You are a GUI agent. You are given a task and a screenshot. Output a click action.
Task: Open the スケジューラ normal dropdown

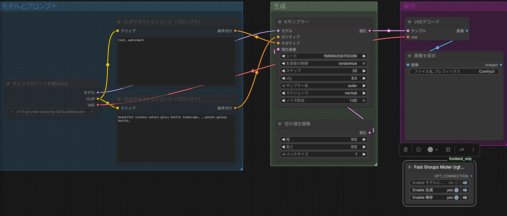pyautogui.click(x=324, y=93)
